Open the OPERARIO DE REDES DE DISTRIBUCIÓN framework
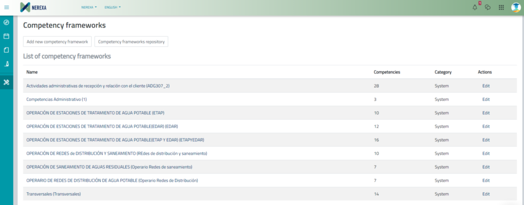 click(x=112, y=180)
